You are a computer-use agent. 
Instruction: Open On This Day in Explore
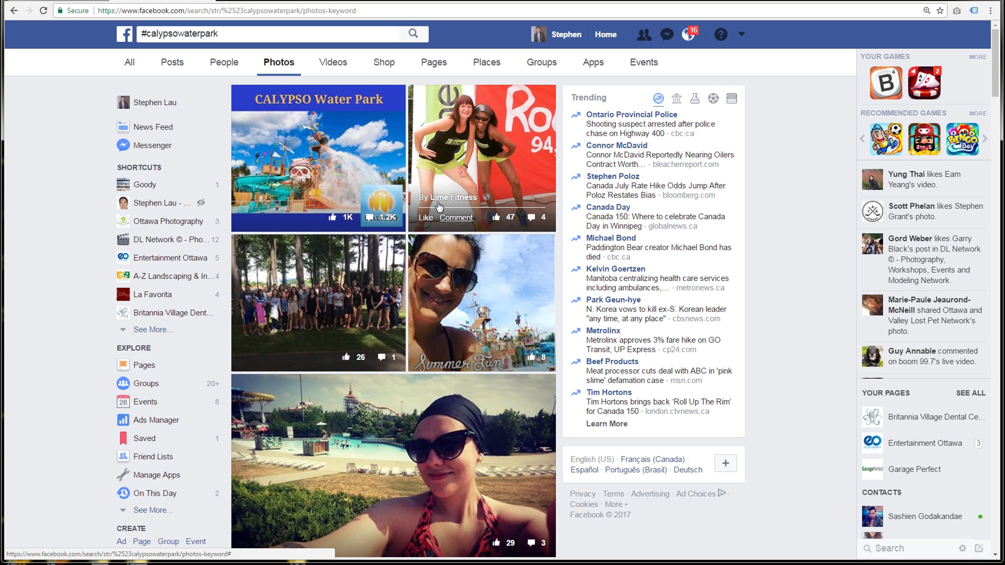(x=155, y=493)
